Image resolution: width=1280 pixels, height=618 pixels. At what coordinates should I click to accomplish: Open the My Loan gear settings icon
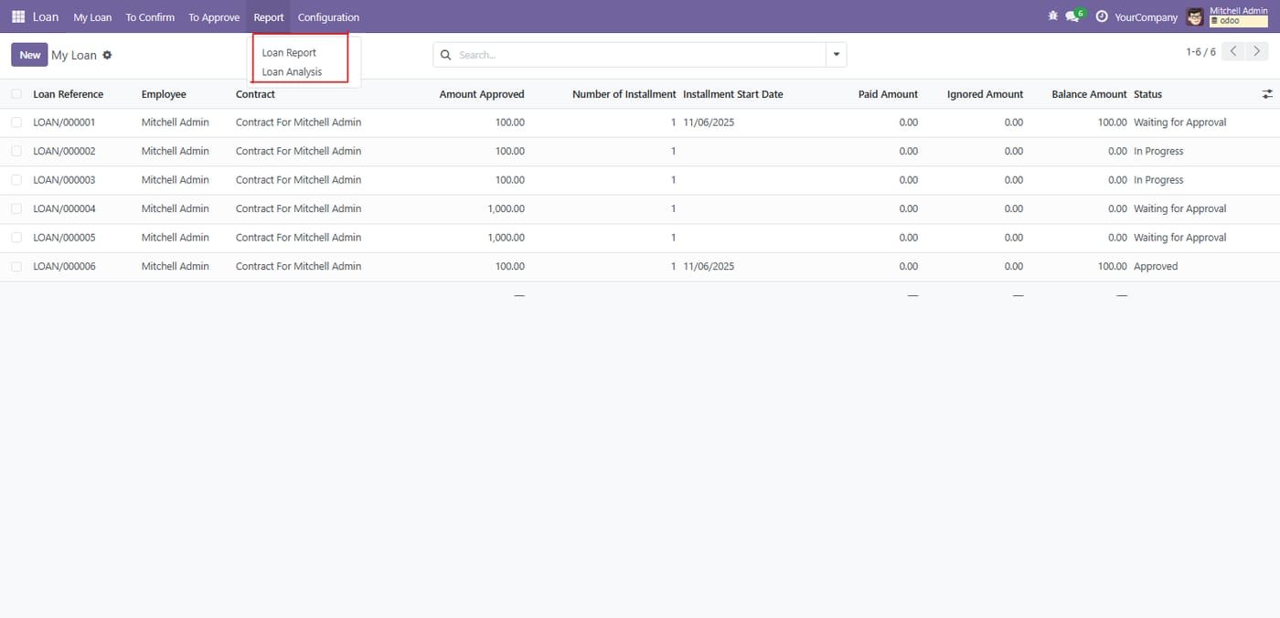(x=107, y=55)
